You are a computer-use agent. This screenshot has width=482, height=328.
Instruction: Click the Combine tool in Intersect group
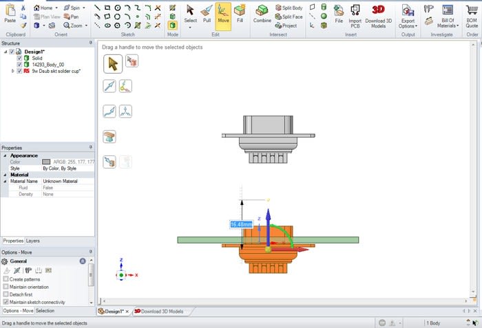[262, 14]
